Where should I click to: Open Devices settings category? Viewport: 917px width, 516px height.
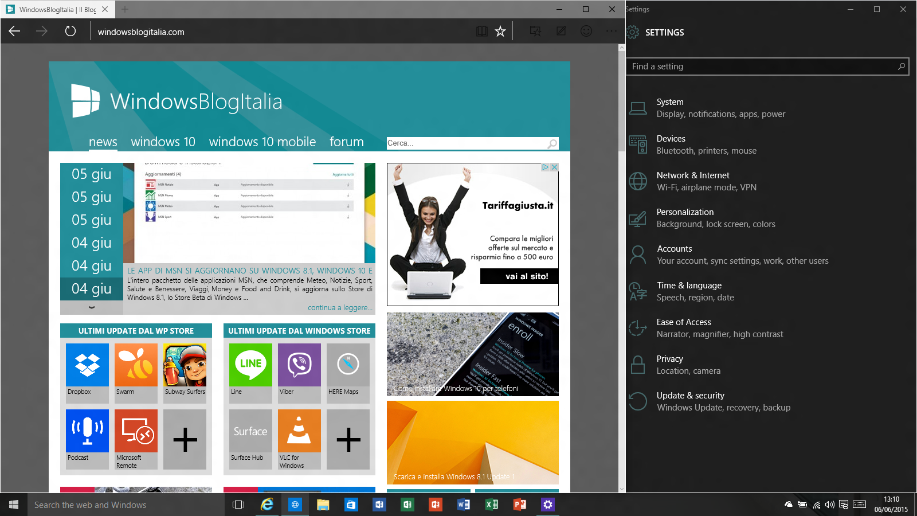768,144
